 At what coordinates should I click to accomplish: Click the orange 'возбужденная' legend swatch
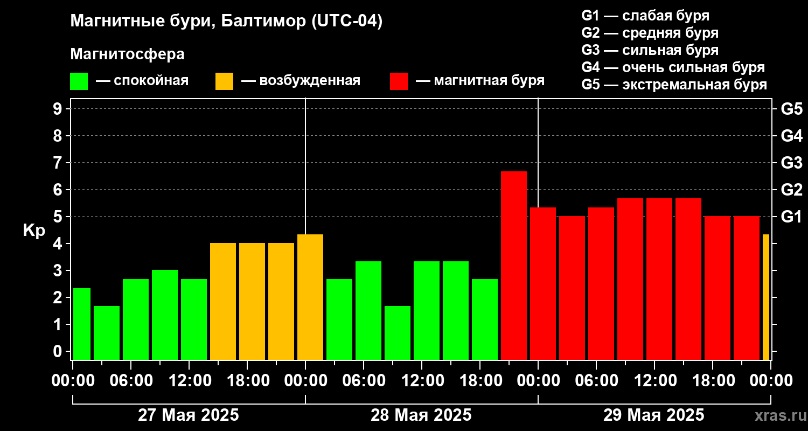(x=224, y=81)
